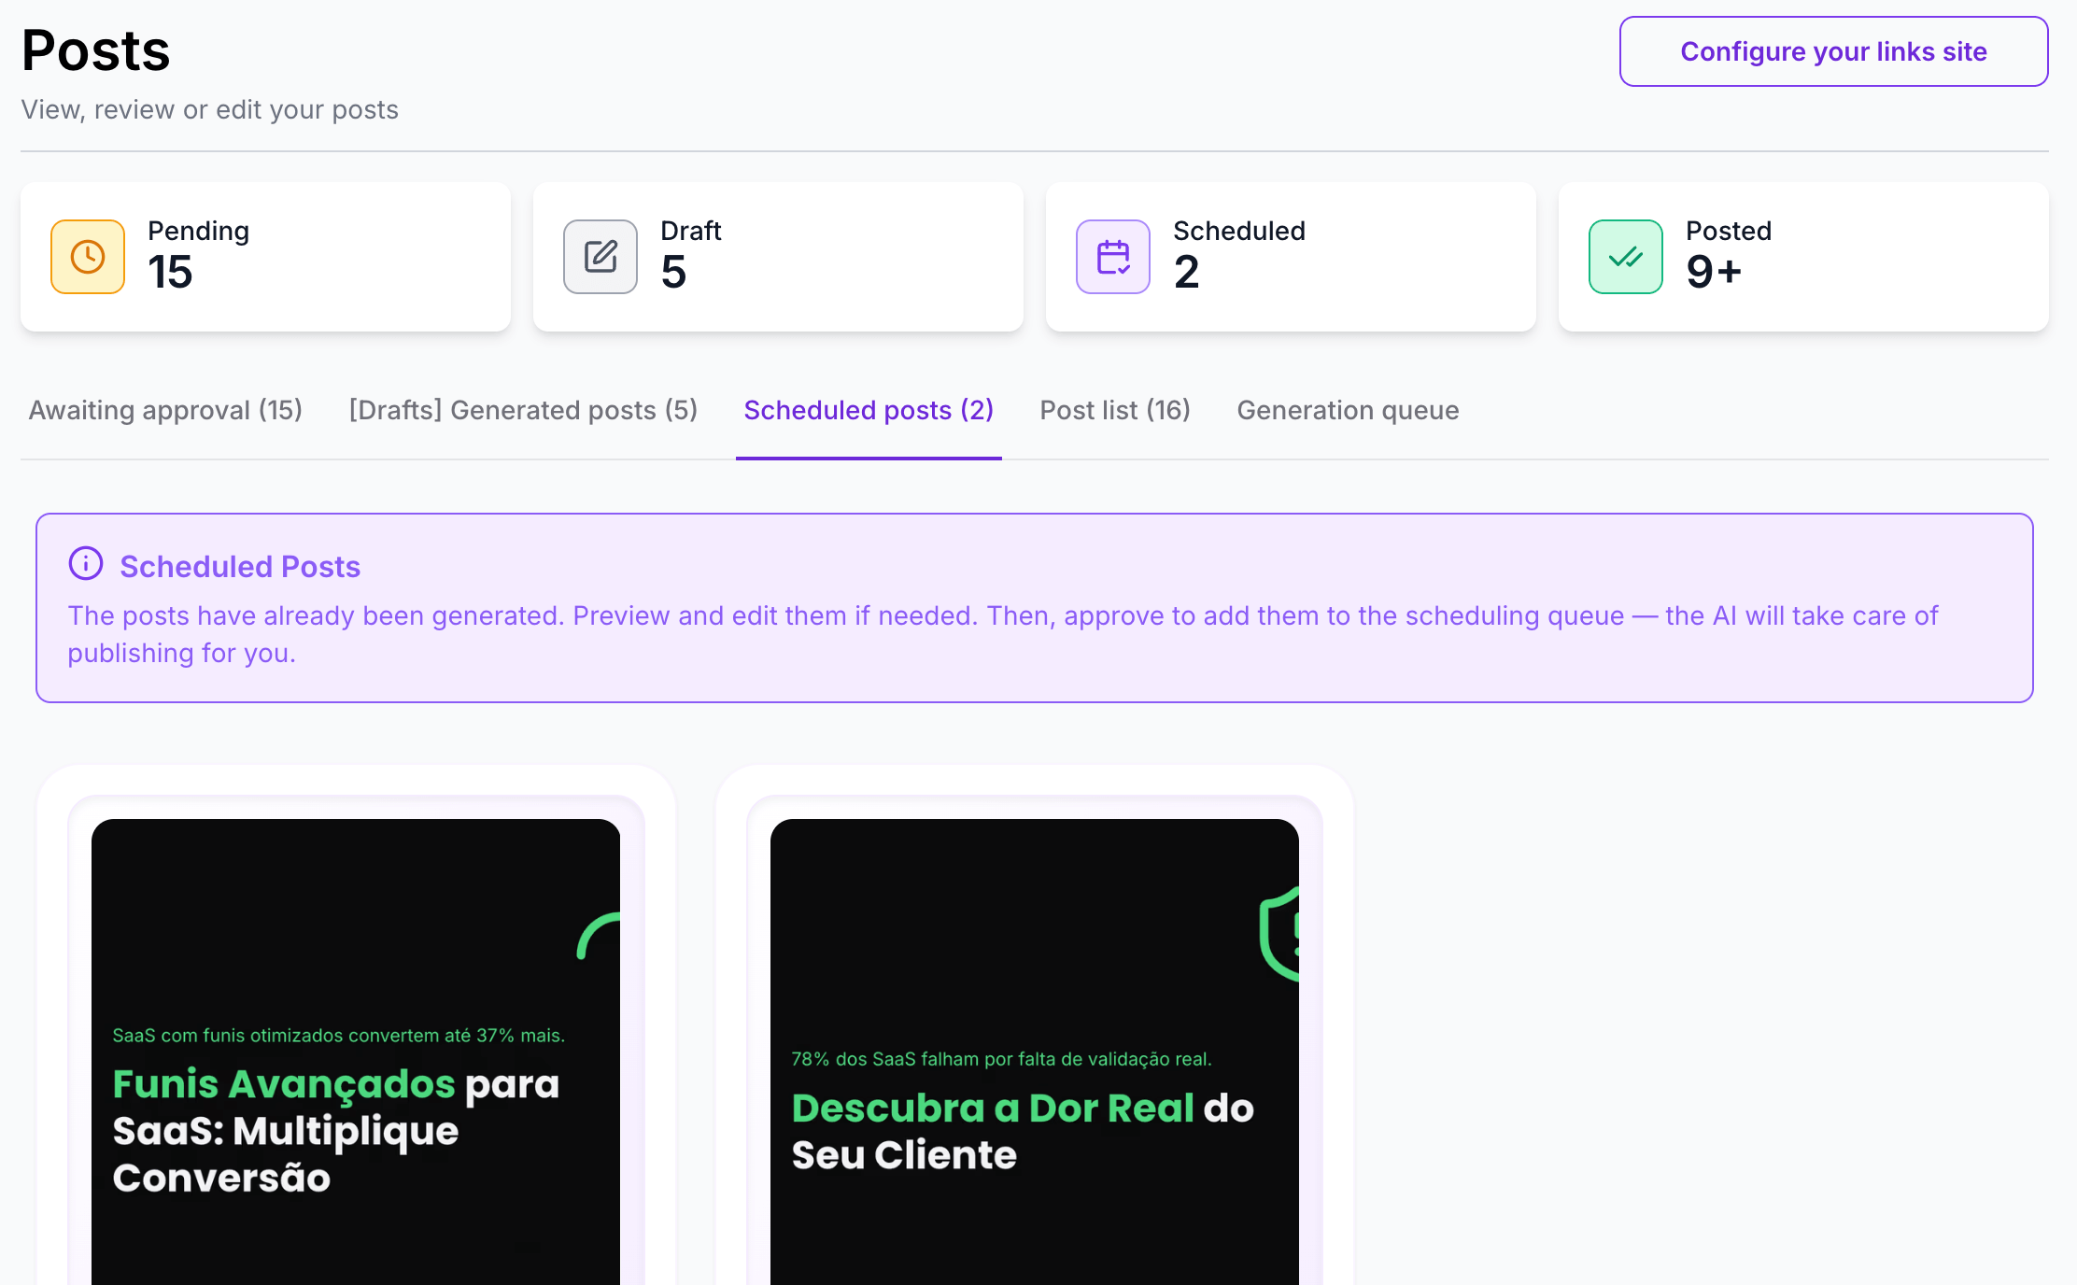Click the Posted double-checkmark icon
The height and width of the screenshot is (1285, 2077).
pos(1625,257)
